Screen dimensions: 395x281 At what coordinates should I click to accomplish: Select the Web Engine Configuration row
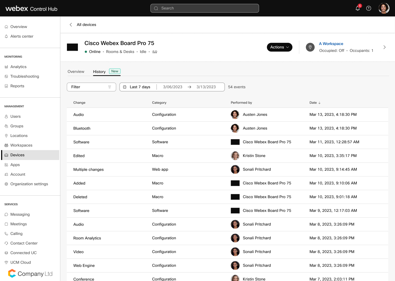(x=227, y=265)
